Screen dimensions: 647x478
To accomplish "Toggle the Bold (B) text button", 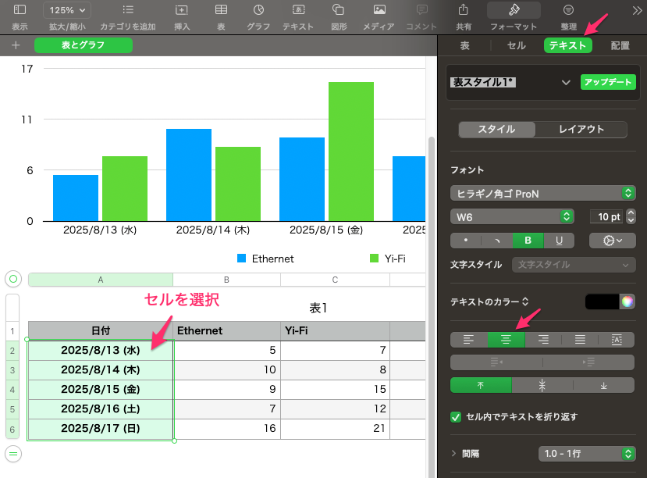I will tap(528, 241).
